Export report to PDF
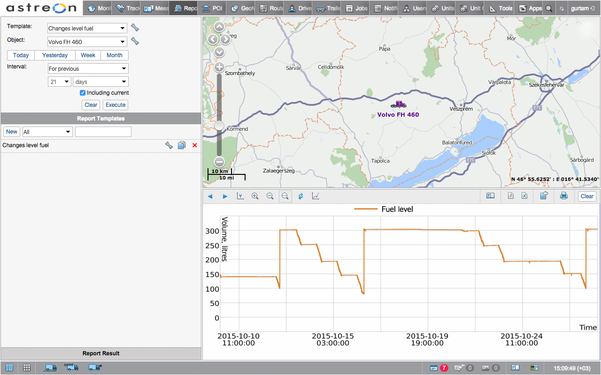 (x=511, y=196)
